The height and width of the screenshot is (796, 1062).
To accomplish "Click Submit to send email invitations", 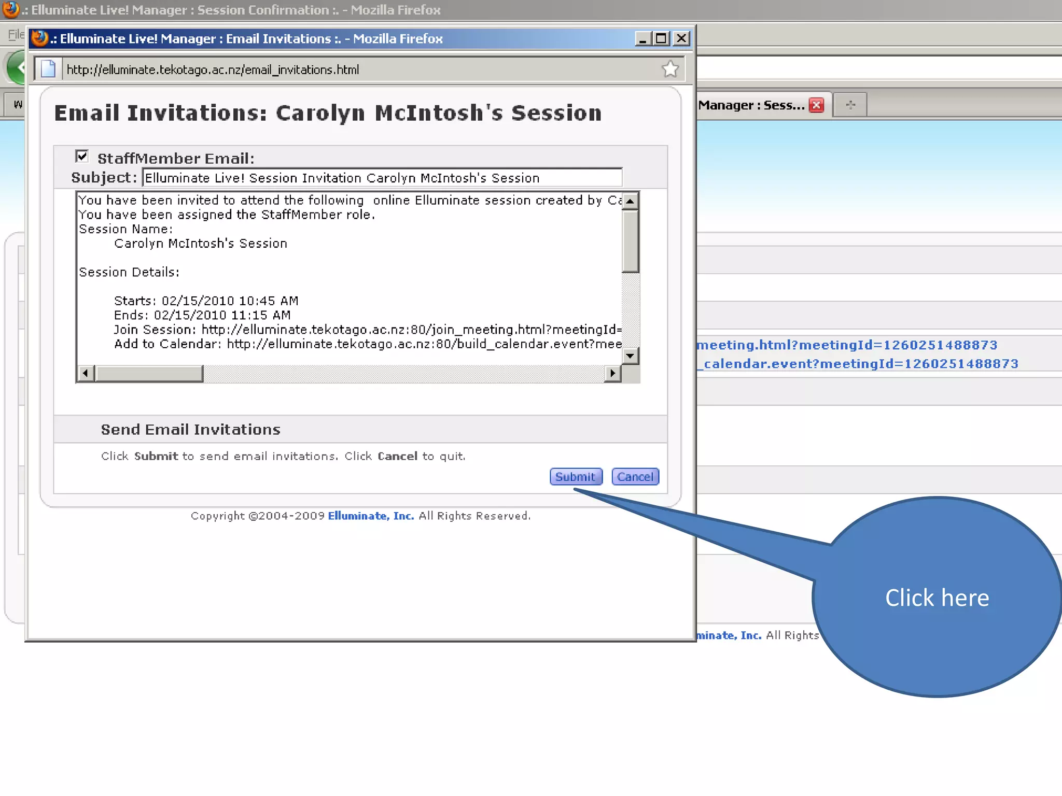I will pos(576,477).
